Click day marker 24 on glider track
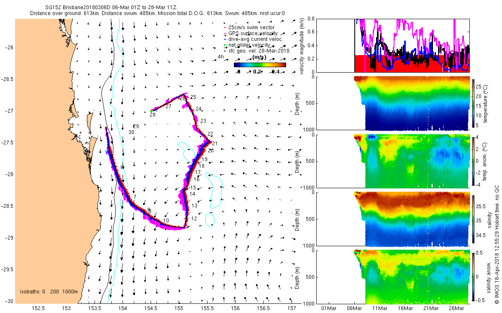502x313 pixels. (x=199, y=109)
